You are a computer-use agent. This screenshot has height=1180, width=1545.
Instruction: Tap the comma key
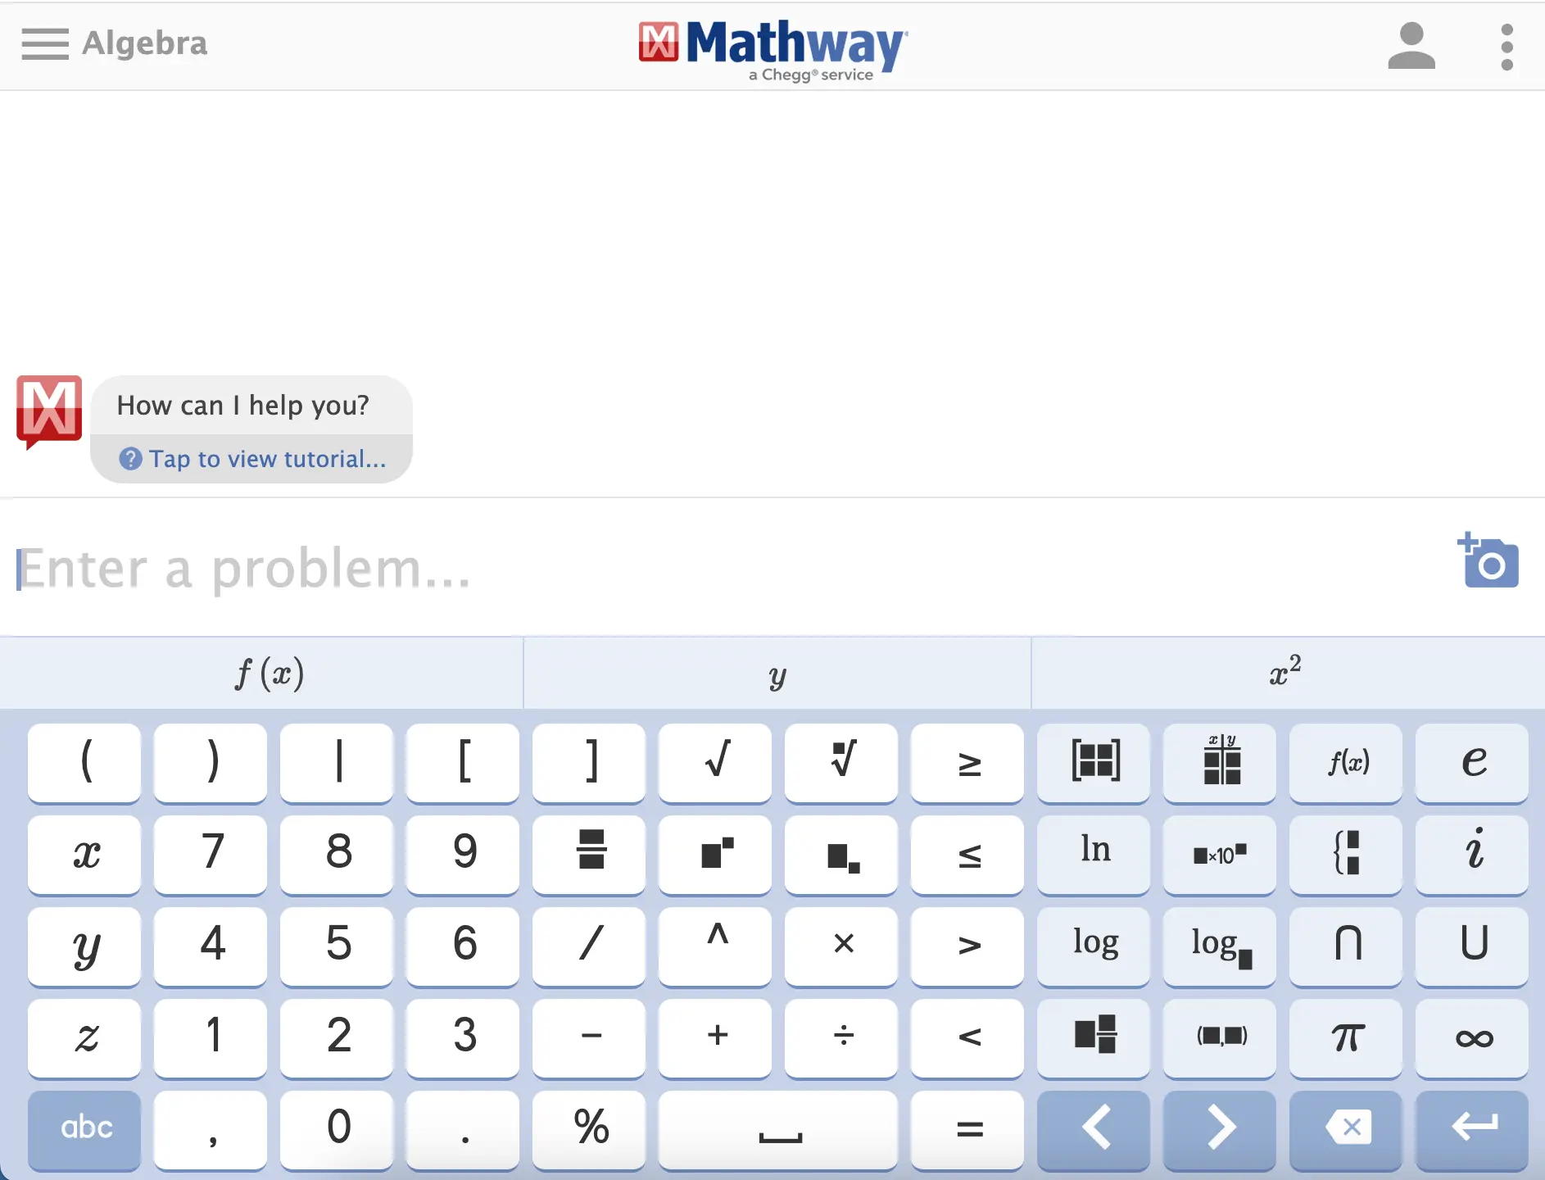211,1129
